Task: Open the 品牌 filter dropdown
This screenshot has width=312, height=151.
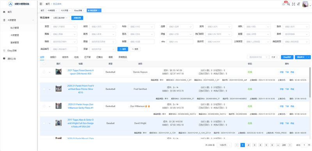Action: [x=180, y=26]
